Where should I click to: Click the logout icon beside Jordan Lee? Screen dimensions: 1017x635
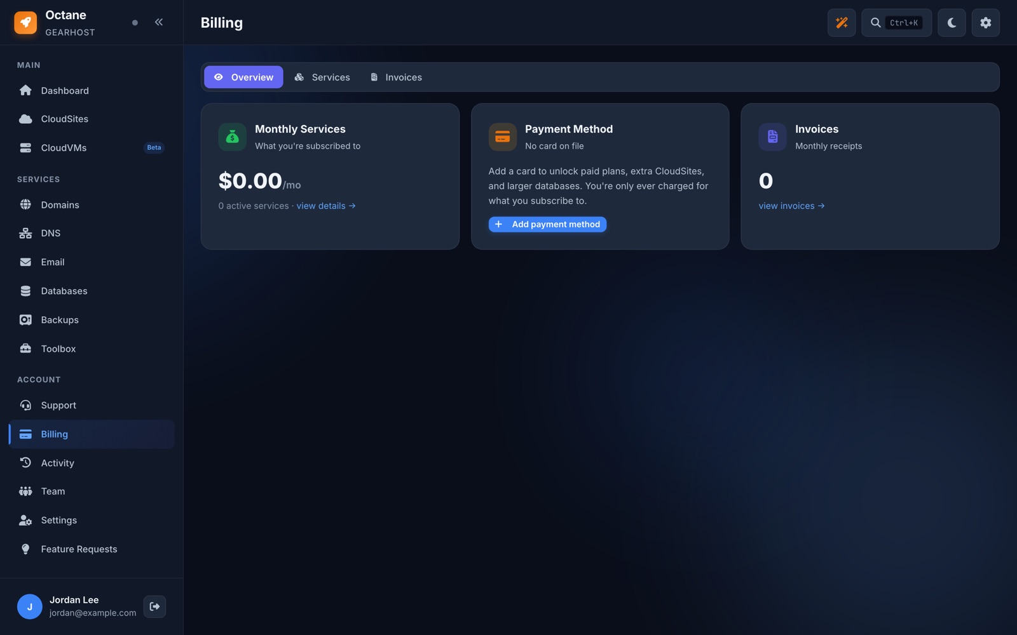pyautogui.click(x=154, y=606)
